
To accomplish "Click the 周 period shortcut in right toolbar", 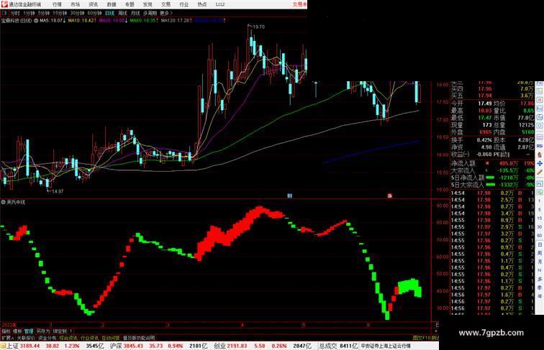I will 540,253.
